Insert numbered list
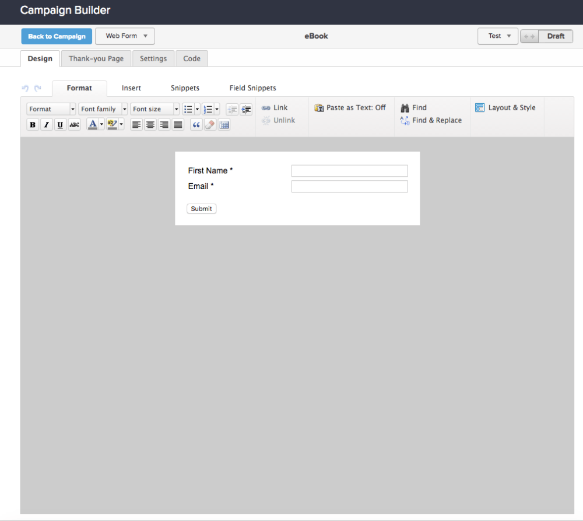Image resolution: width=583 pixels, height=521 pixels. (x=208, y=109)
